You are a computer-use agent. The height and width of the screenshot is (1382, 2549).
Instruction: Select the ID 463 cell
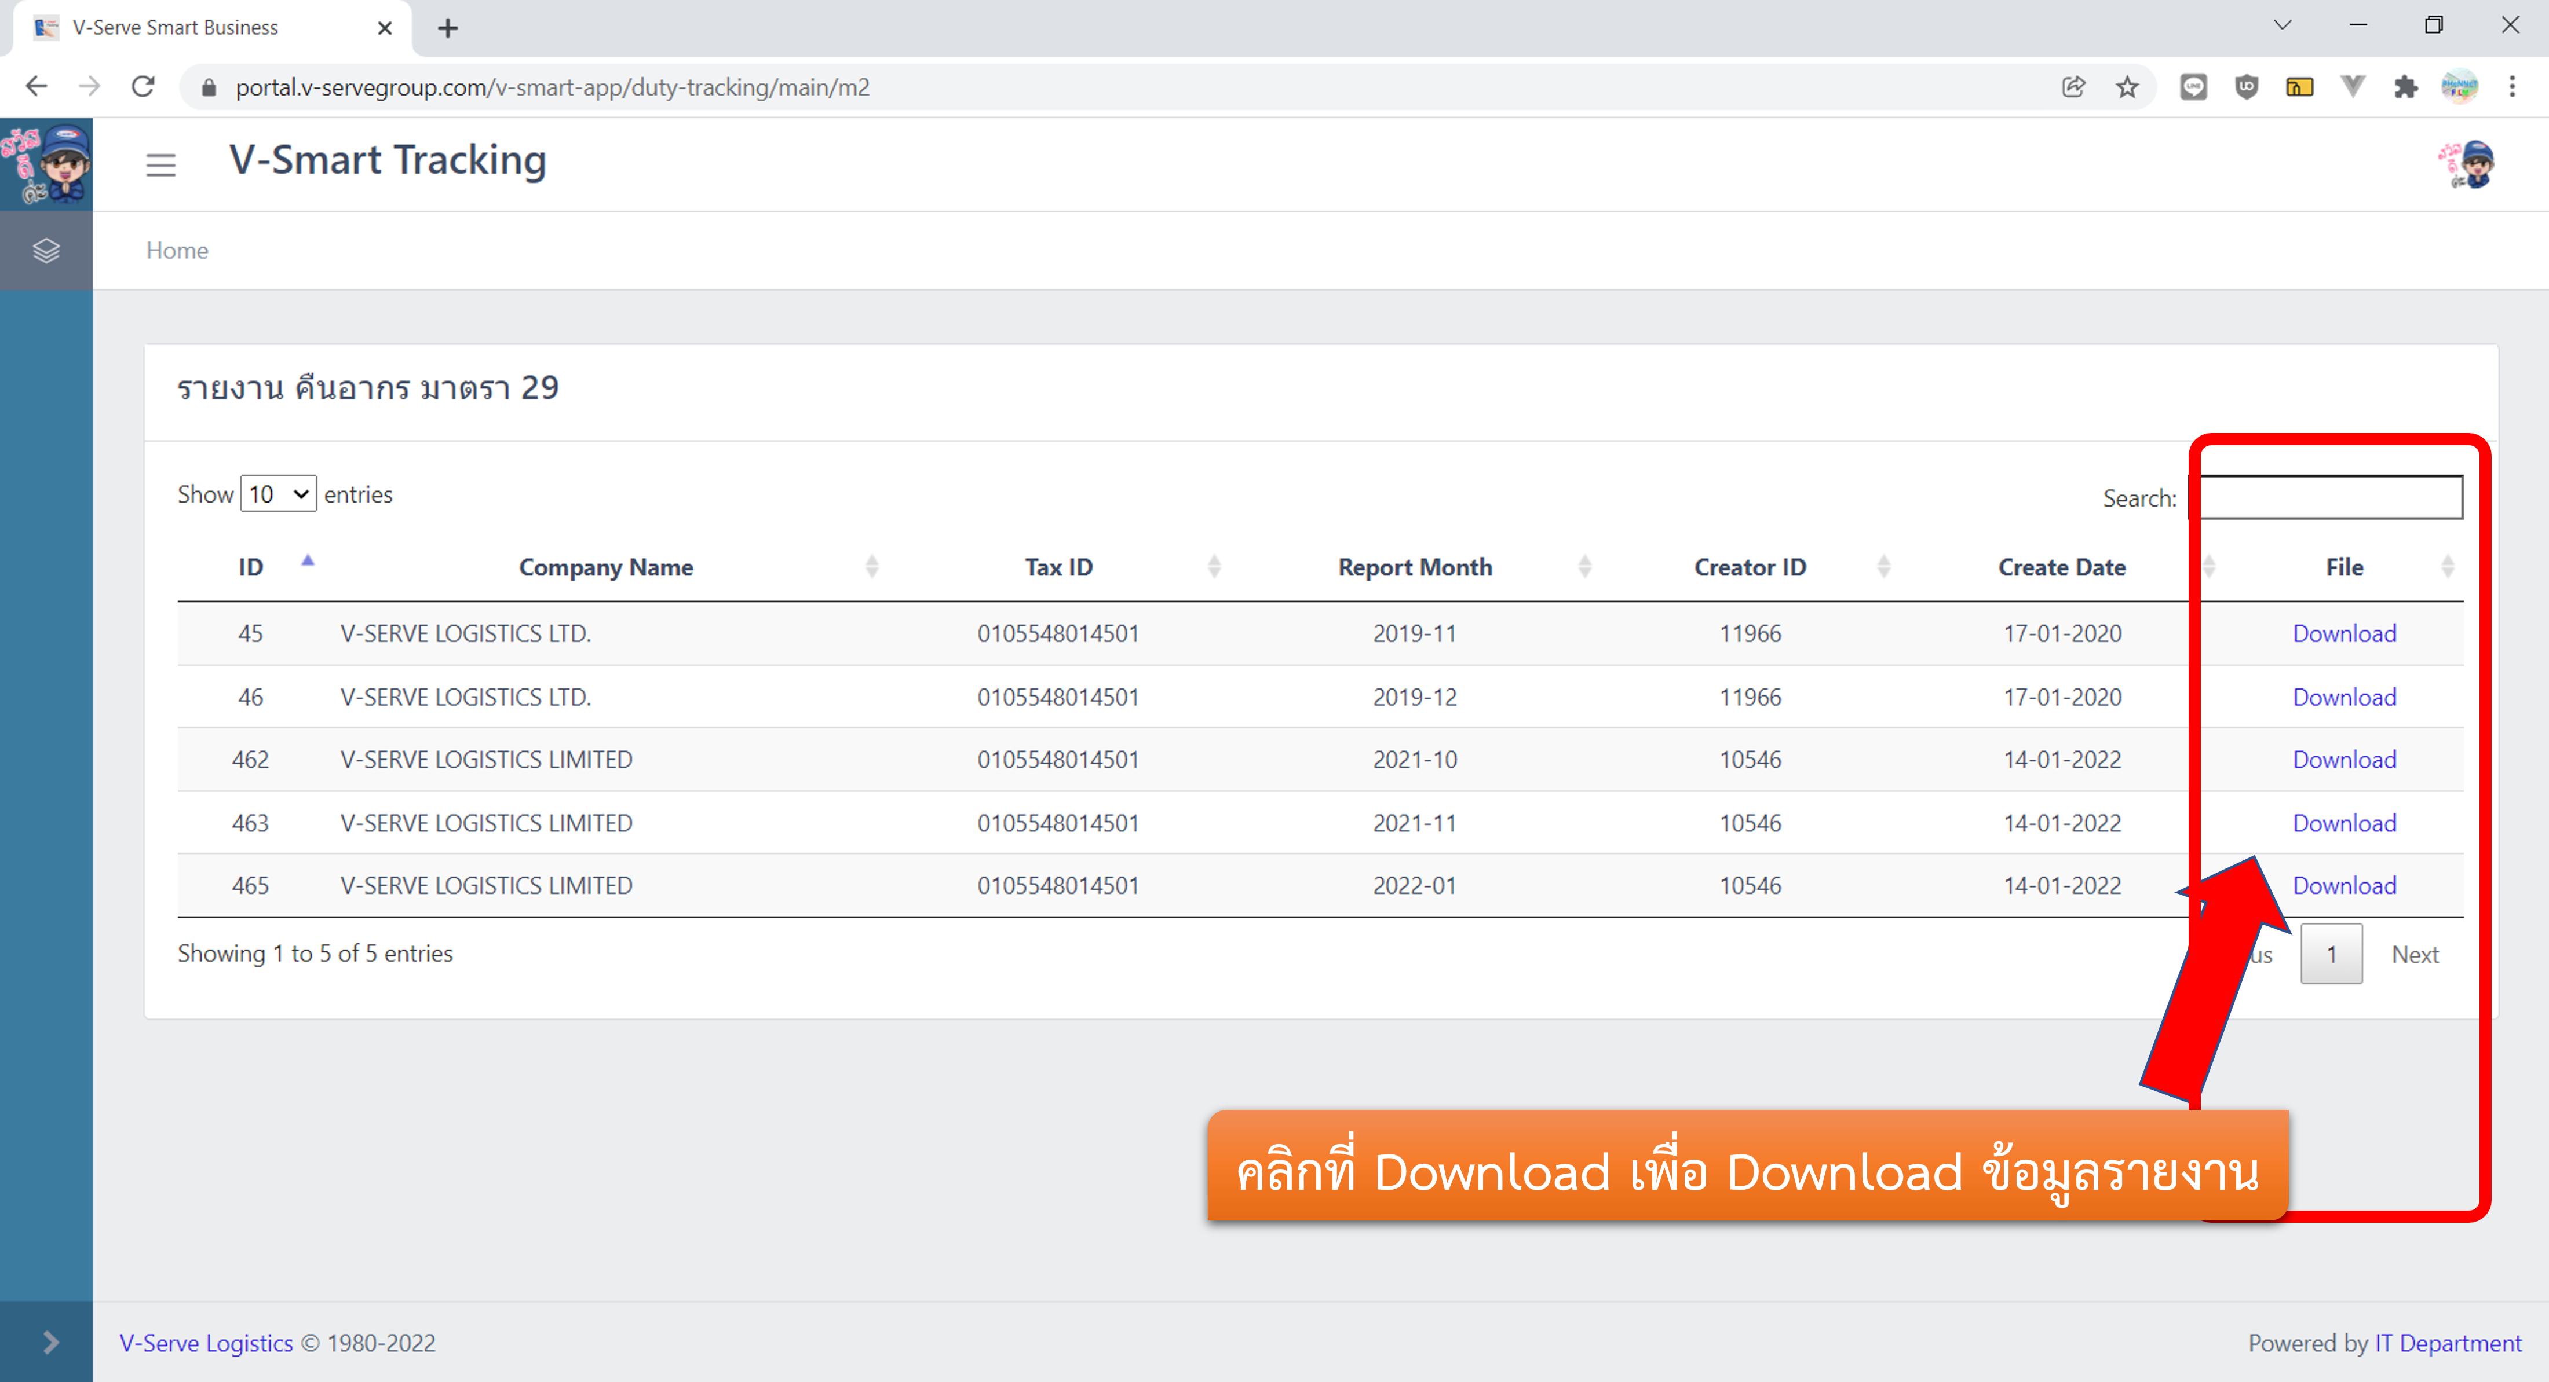pyautogui.click(x=250, y=822)
